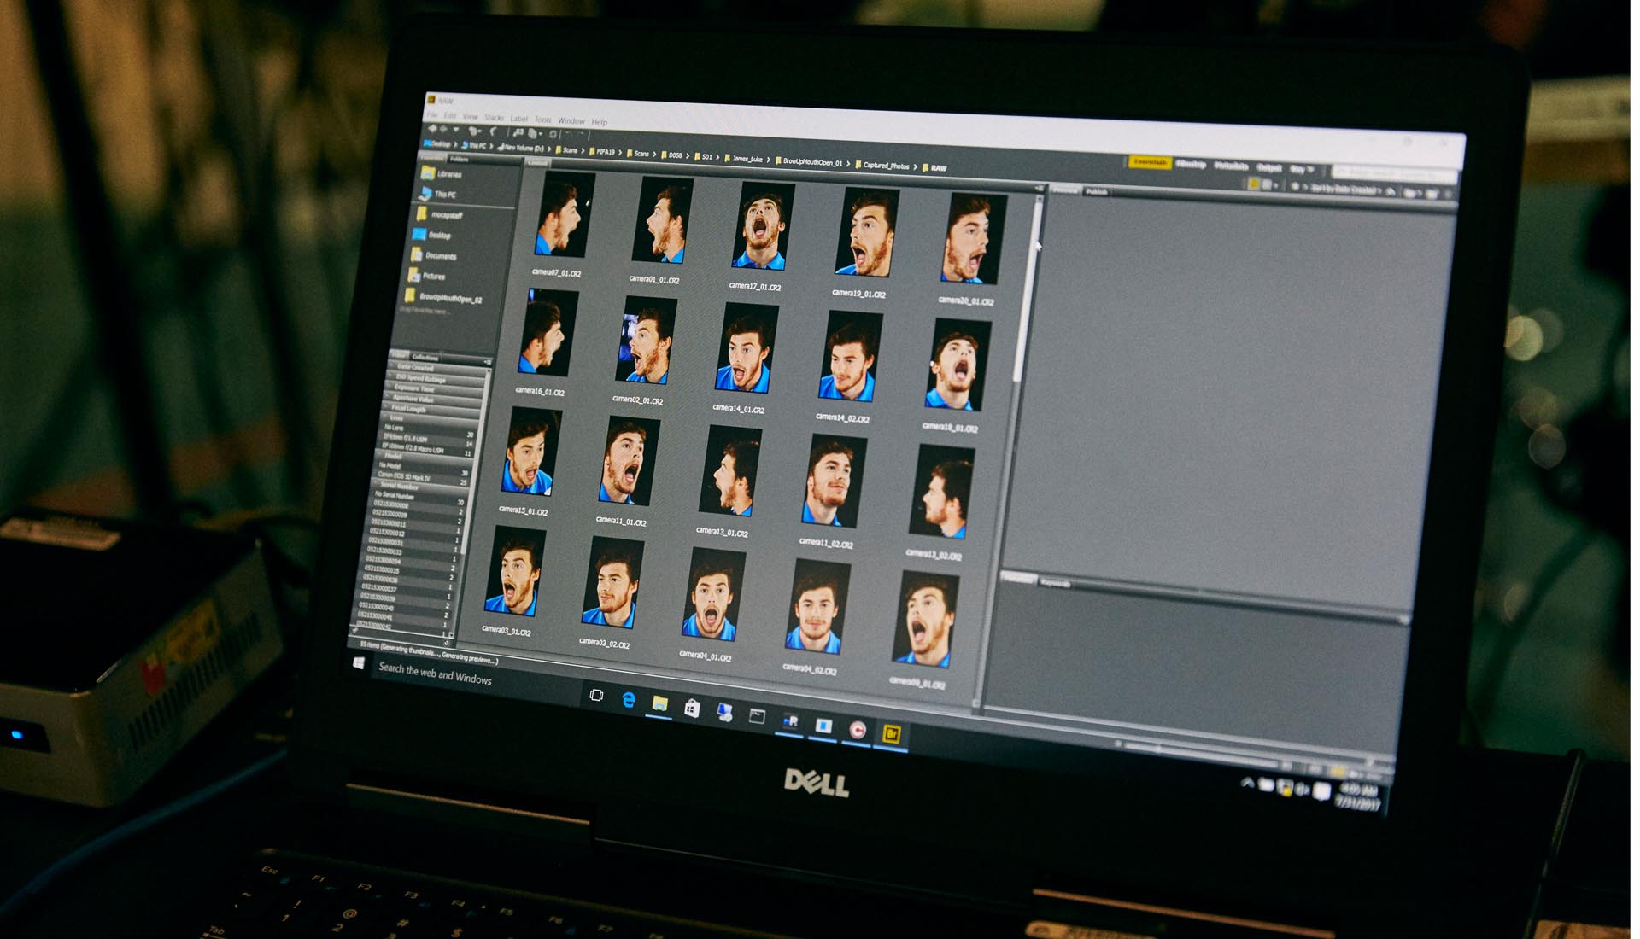1640x939 pixels.
Task: Open File Explorer from the taskbar
Action: pyautogui.click(x=659, y=703)
